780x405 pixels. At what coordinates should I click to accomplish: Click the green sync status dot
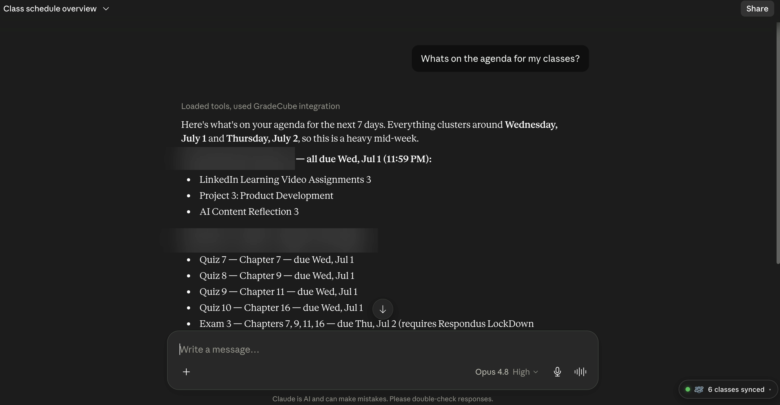688,389
